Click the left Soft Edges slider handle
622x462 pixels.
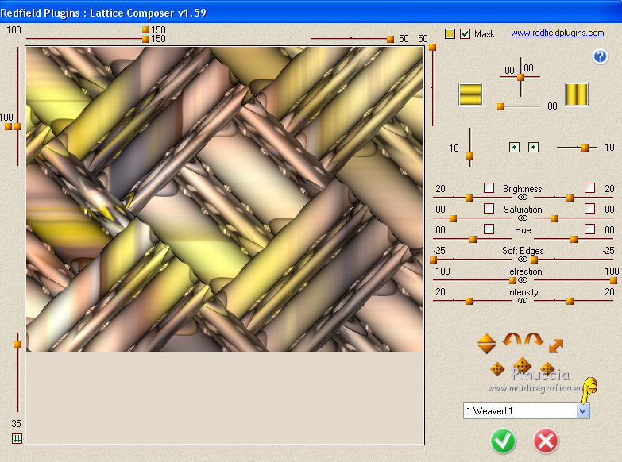pos(433,260)
